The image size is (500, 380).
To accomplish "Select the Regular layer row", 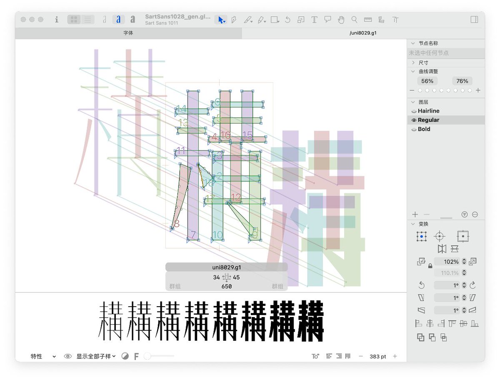I will 446,120.
